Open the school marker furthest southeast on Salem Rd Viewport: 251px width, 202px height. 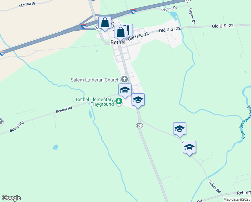point(189,148)
